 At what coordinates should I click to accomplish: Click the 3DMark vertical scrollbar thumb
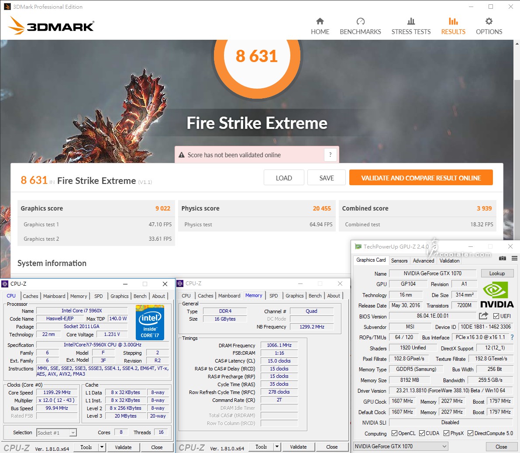click(517, 159)
